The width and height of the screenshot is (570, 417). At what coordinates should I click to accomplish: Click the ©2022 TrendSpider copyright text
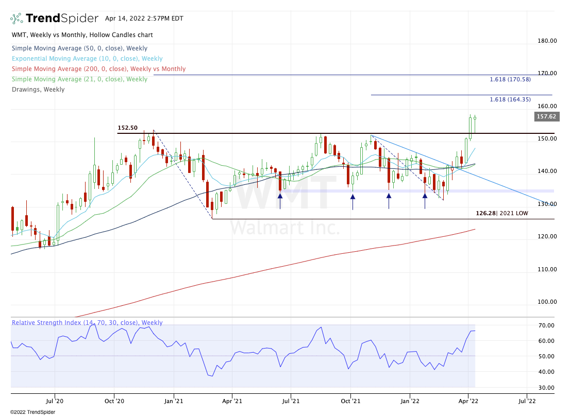(x=32, y=412)
